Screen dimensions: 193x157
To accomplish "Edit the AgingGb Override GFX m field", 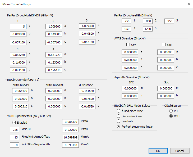I will pyautogui.click(x=130, y=88).
